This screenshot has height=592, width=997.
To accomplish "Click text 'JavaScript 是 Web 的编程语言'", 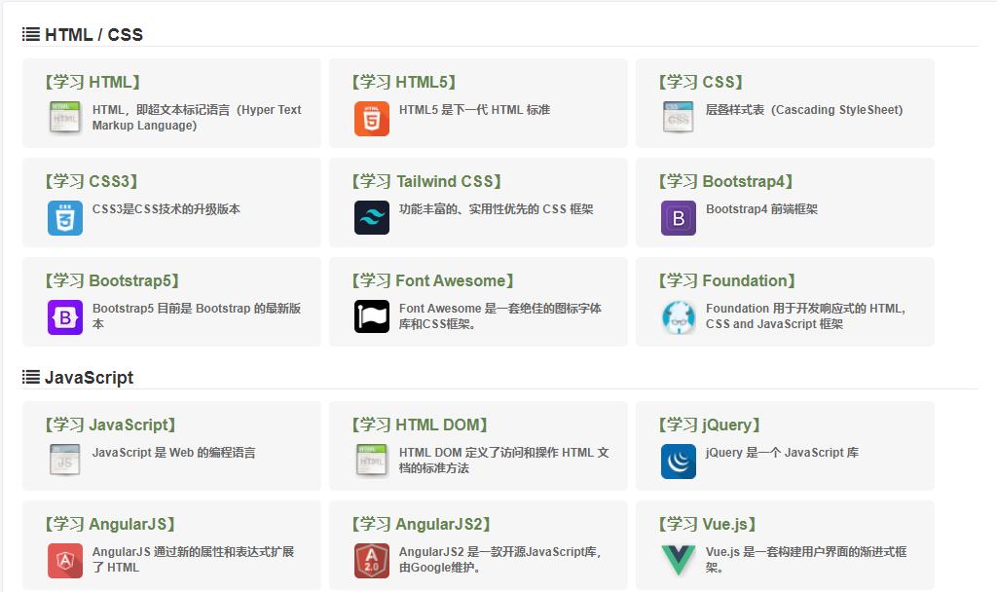I will tap(173, 453).
